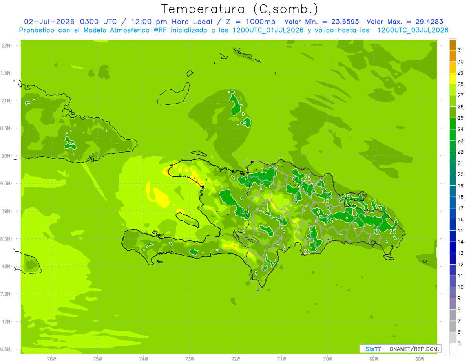Click the legend value '24'
Screen dimensions: 471x364
coord(460,129)
